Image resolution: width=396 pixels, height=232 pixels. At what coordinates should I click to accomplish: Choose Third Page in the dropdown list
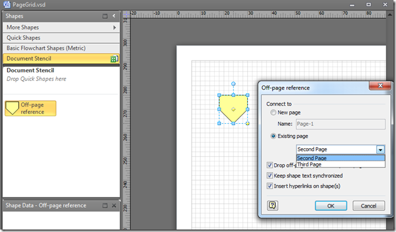point(340,164)
